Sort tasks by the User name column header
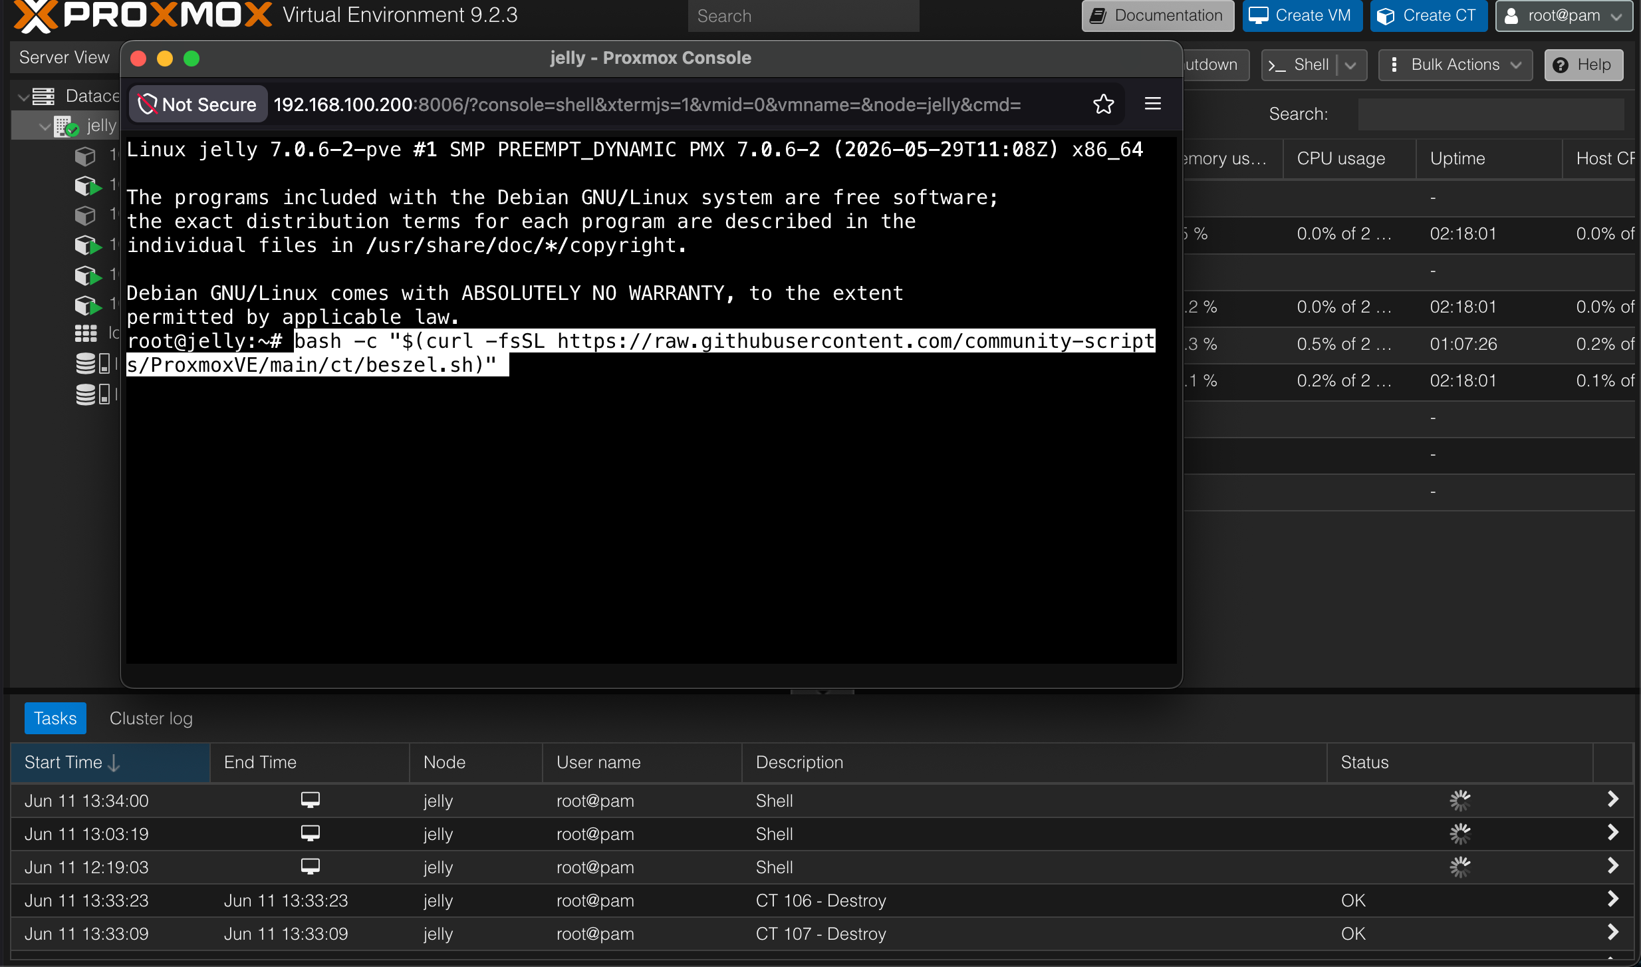 642,762
